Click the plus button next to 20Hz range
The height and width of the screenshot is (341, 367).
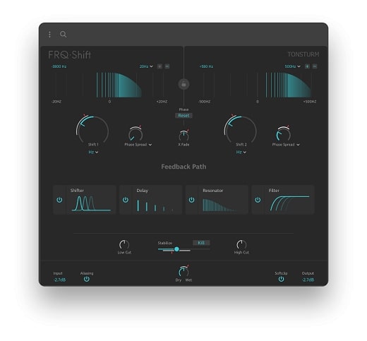160,66
